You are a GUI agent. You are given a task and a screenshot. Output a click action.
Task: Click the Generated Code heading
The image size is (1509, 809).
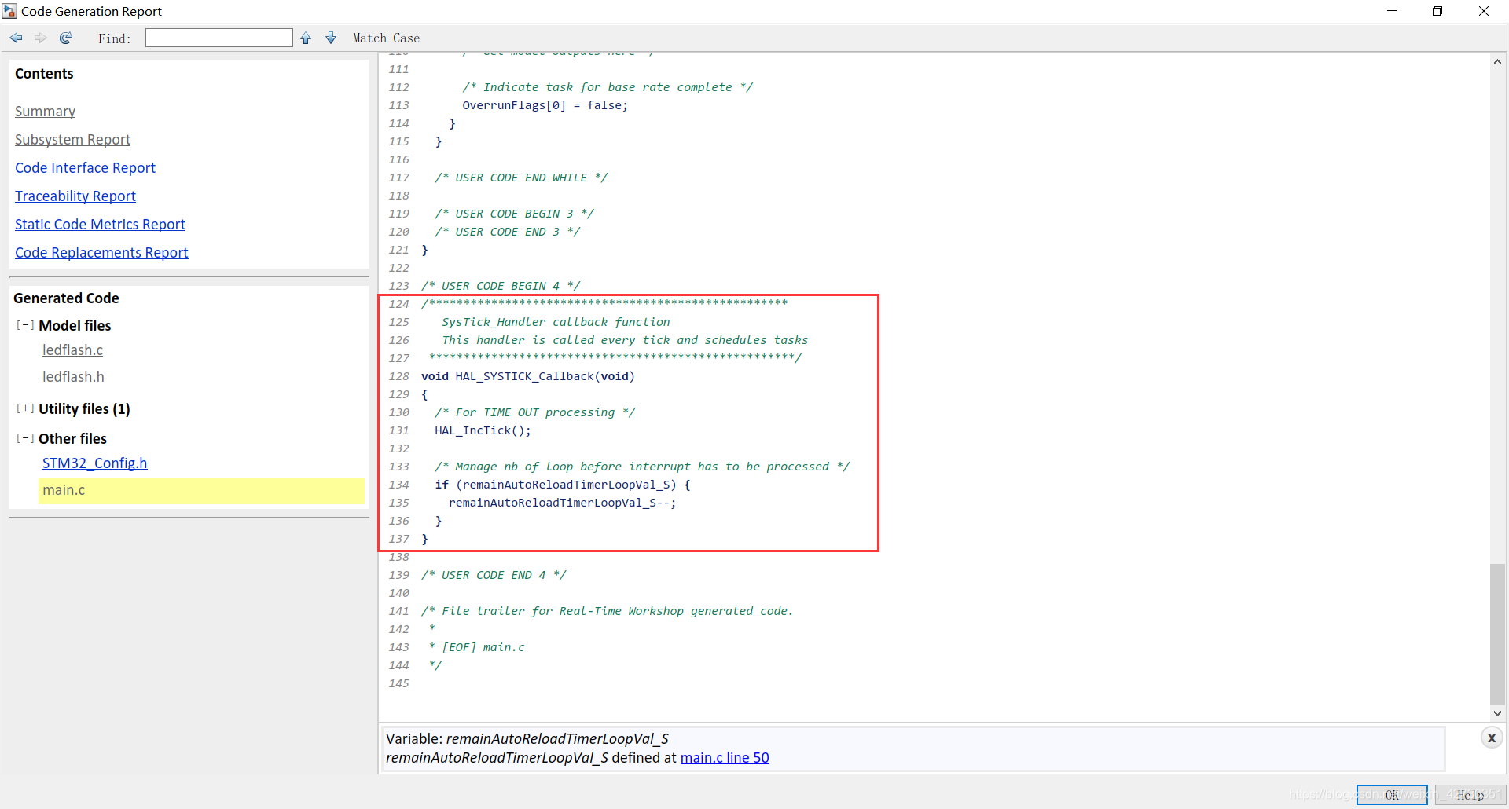(66, 298)
